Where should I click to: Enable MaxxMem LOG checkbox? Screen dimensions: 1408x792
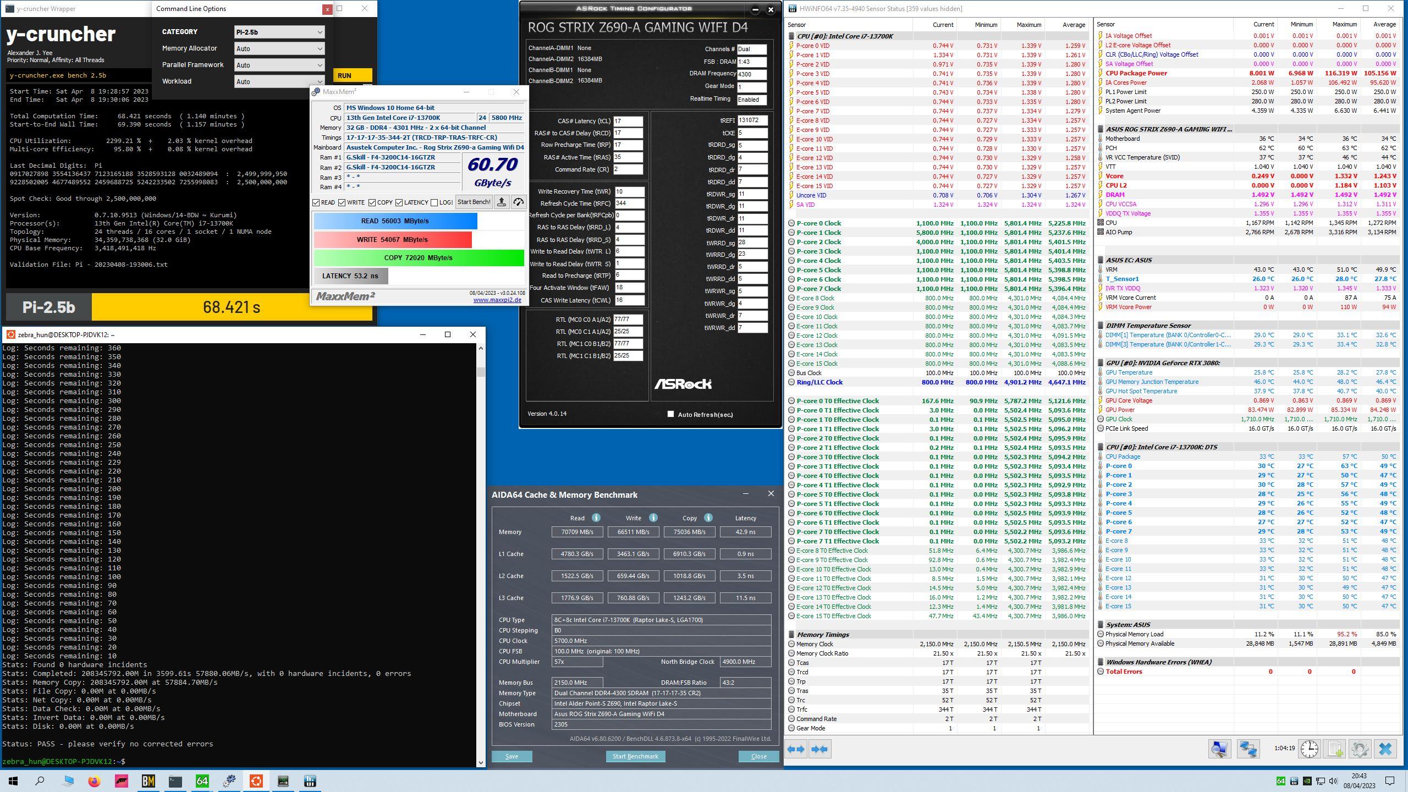click(x=435, y=202)
